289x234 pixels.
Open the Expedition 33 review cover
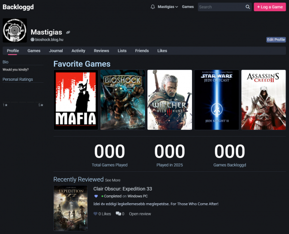click(71, 208)
